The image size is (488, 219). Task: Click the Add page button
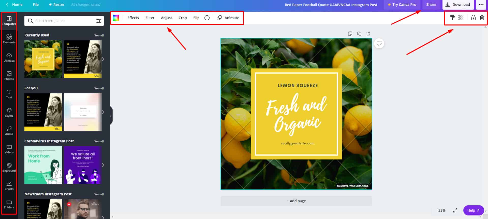tap(296, 201)
